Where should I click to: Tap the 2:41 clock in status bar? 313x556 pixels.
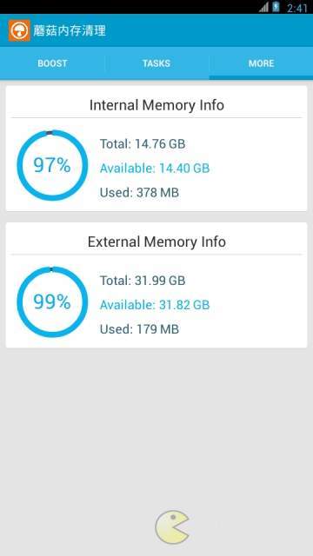click(x=297, y=8)
